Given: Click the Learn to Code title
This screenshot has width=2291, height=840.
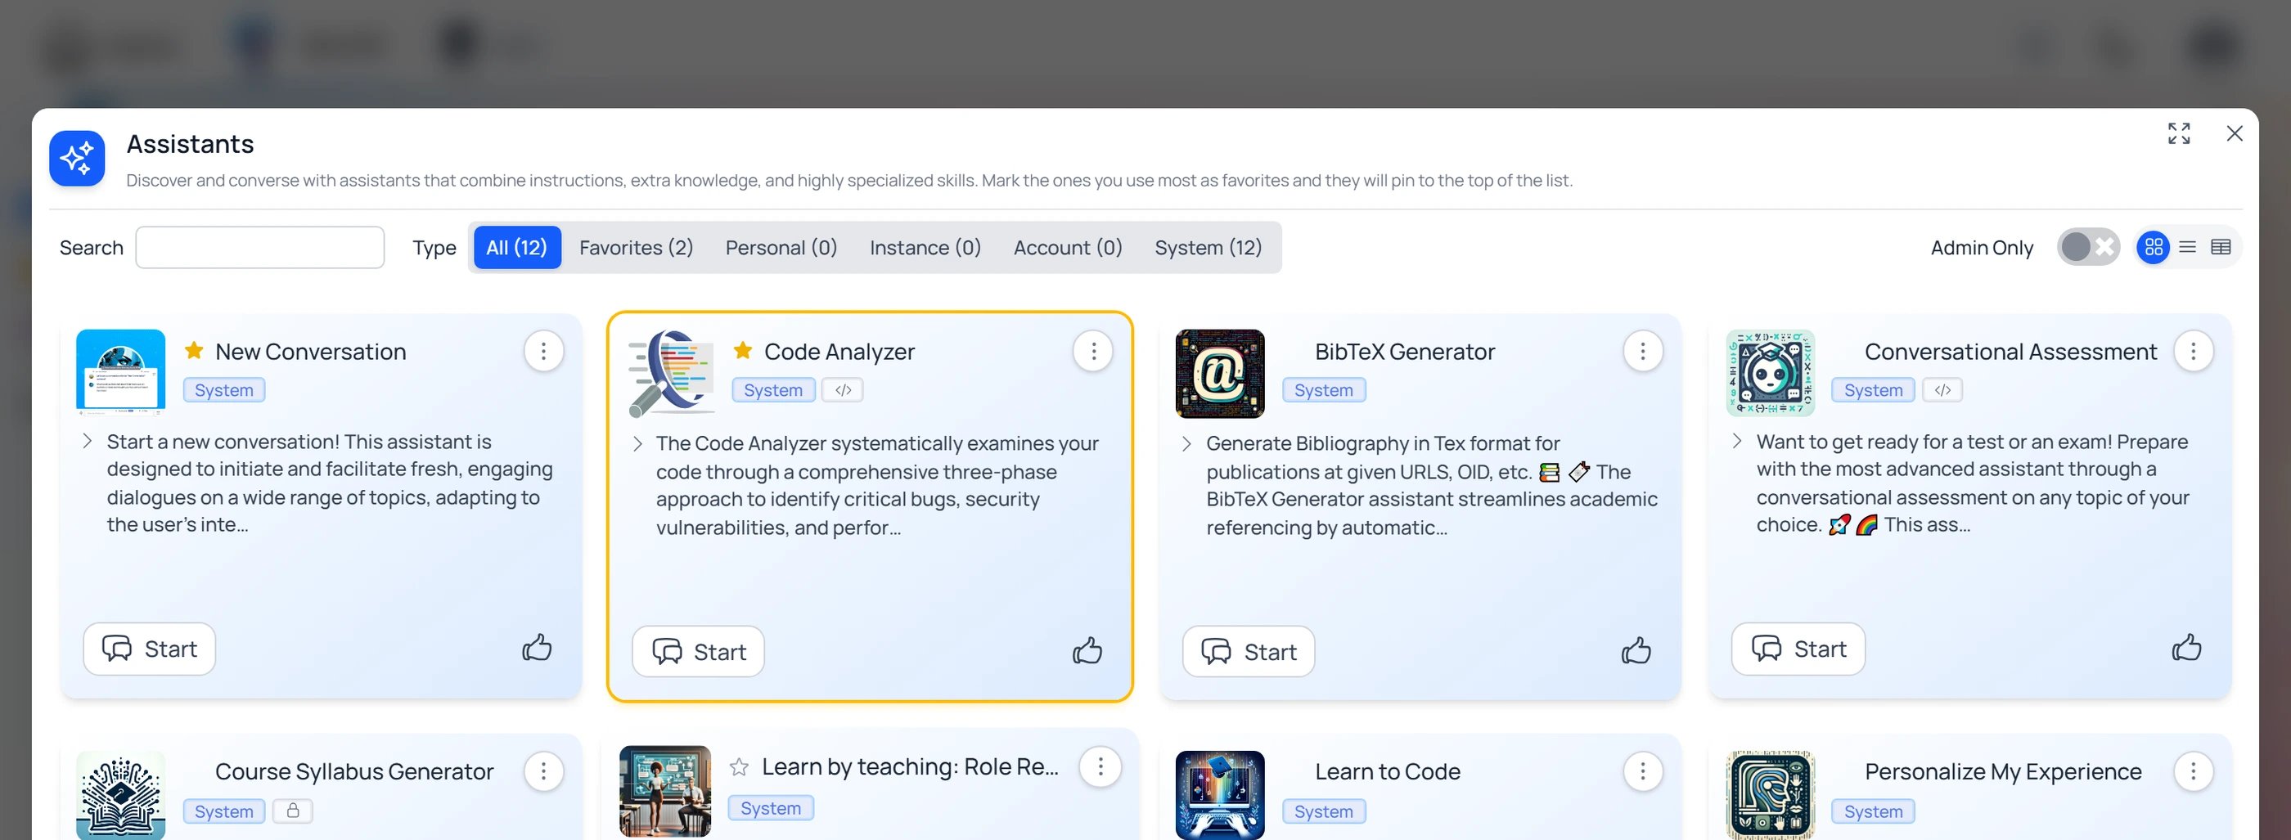Looking at the screenshot, I should (x=1388, y=770).
